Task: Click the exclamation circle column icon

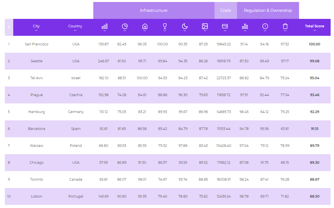Action: [x=265, y=26]
